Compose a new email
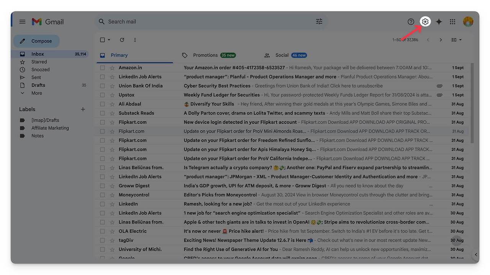This screenshot has width=490, height=275. coord(36,41)
